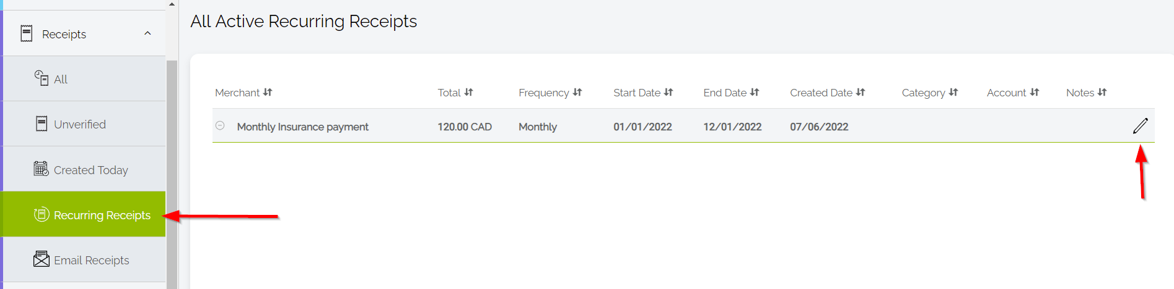Viewport: 1174px width, 289px height.
Task: Click the All receipts icon
Action: (42, 78)
